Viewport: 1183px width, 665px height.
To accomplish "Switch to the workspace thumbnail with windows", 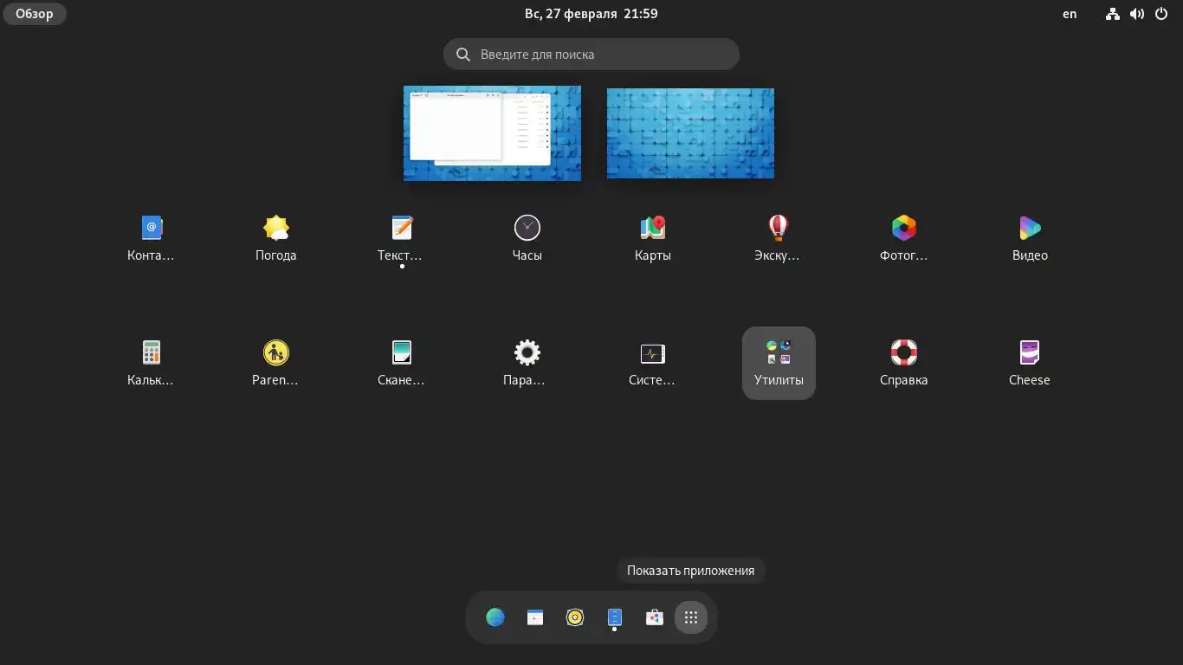I will pos(492,132).
